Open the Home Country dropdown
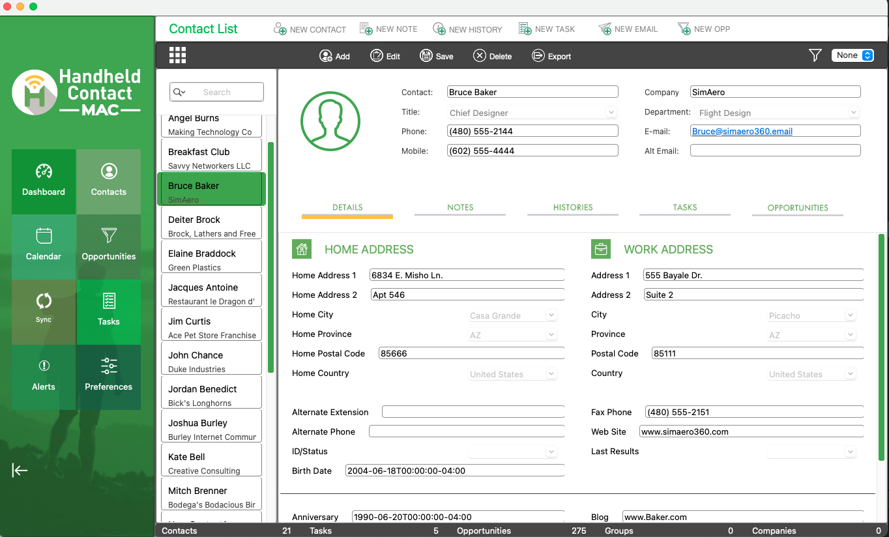Viewport: 889px width, 537px height. click(513, 374)
